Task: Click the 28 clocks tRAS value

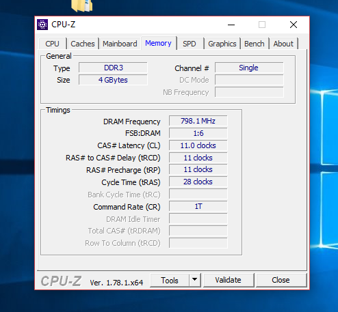Action: 198,182
